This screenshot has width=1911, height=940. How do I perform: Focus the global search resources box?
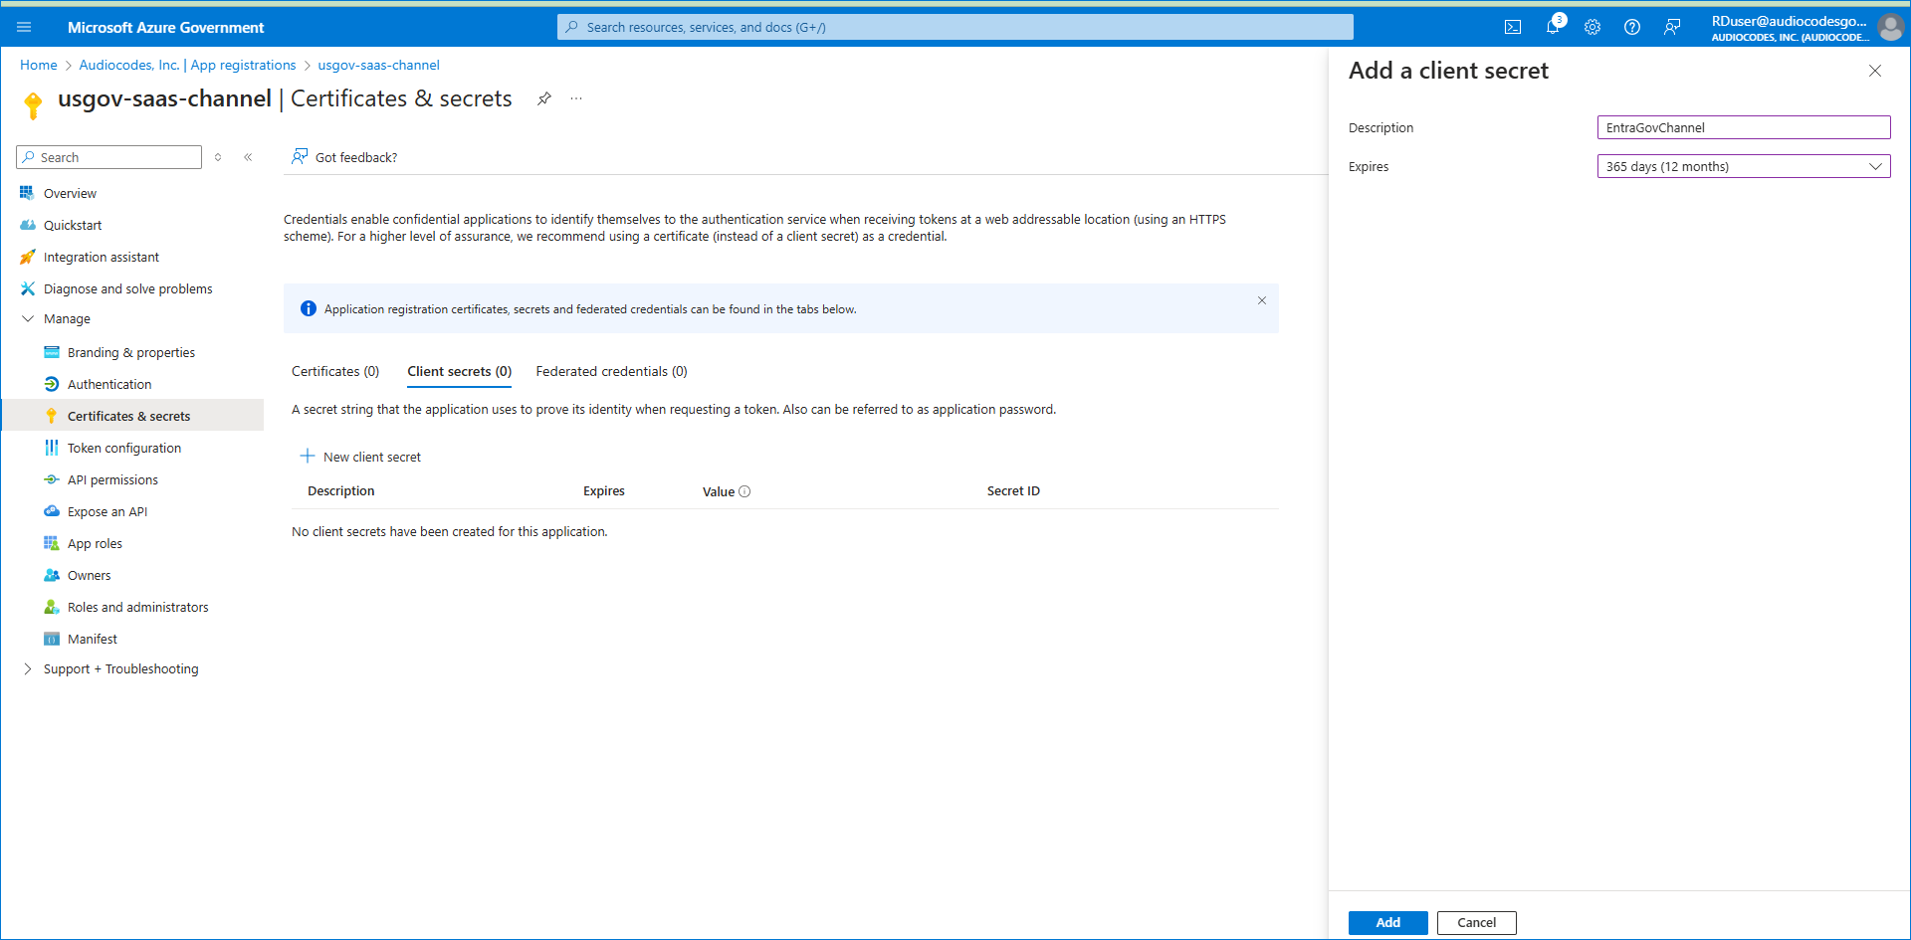click(x=955, y=27)
